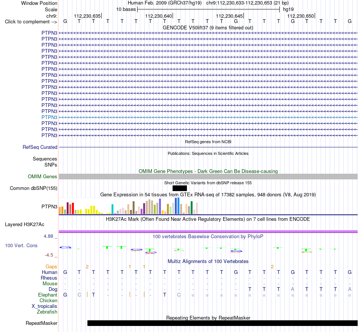Click '100 vertebrates Basewise Conservation by PhyloP' title

tap(208, 237)
